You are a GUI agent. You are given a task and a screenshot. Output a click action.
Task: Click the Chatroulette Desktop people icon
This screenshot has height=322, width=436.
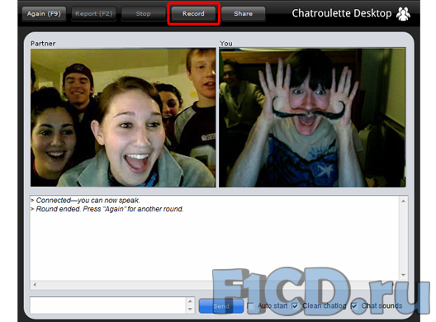pyautogui.click(x=403, y=14)
